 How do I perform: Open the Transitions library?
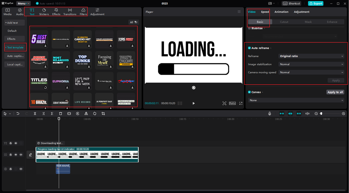(70, 12)
